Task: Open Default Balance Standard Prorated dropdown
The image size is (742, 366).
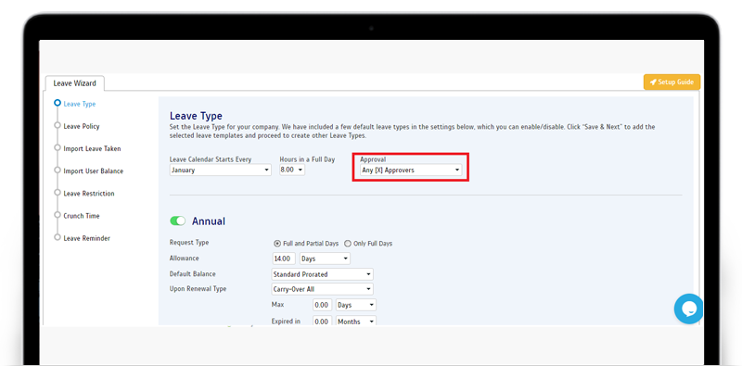Action: pos(322,274)
